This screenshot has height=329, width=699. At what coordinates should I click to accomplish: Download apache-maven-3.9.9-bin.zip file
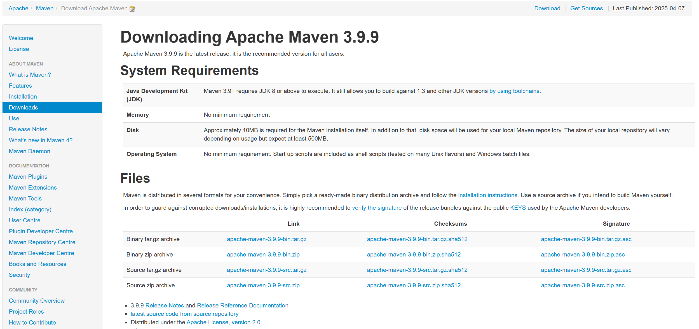coord(263,255)
